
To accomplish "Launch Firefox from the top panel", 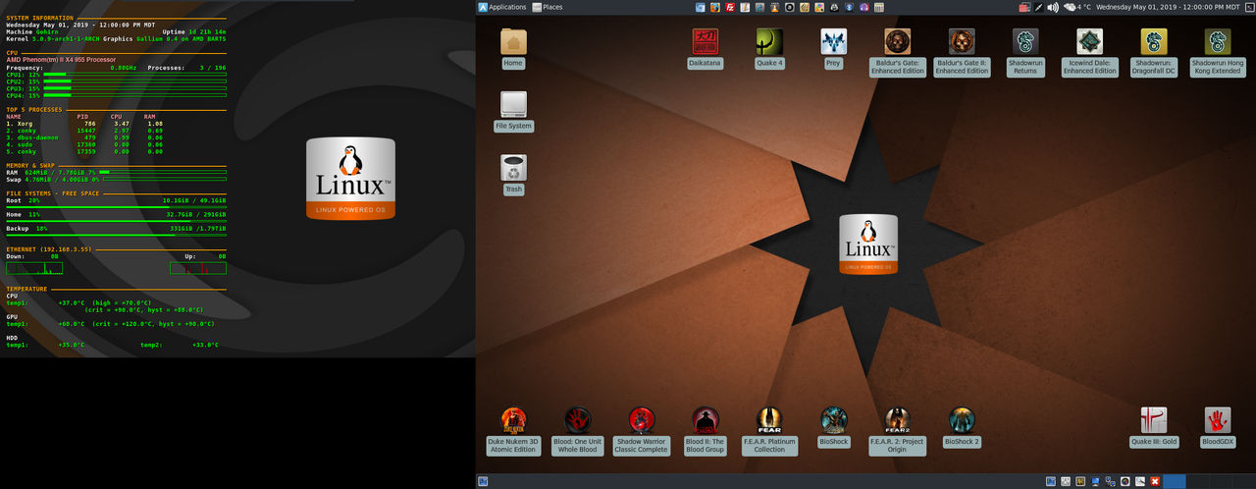I will coord(715,7).
